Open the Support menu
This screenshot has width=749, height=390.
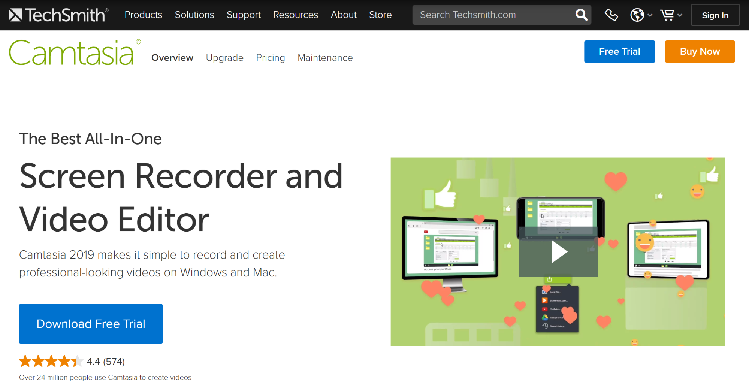tap(244, 15)
